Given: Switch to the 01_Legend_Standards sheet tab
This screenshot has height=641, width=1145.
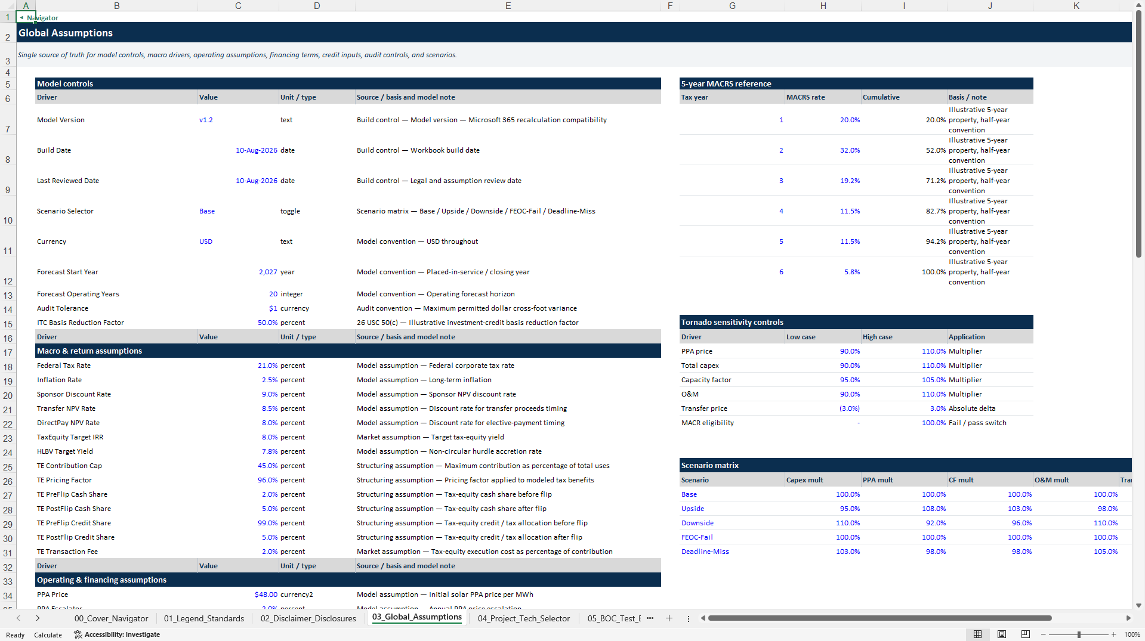Looking at the screenshot, I should [204, 618].
